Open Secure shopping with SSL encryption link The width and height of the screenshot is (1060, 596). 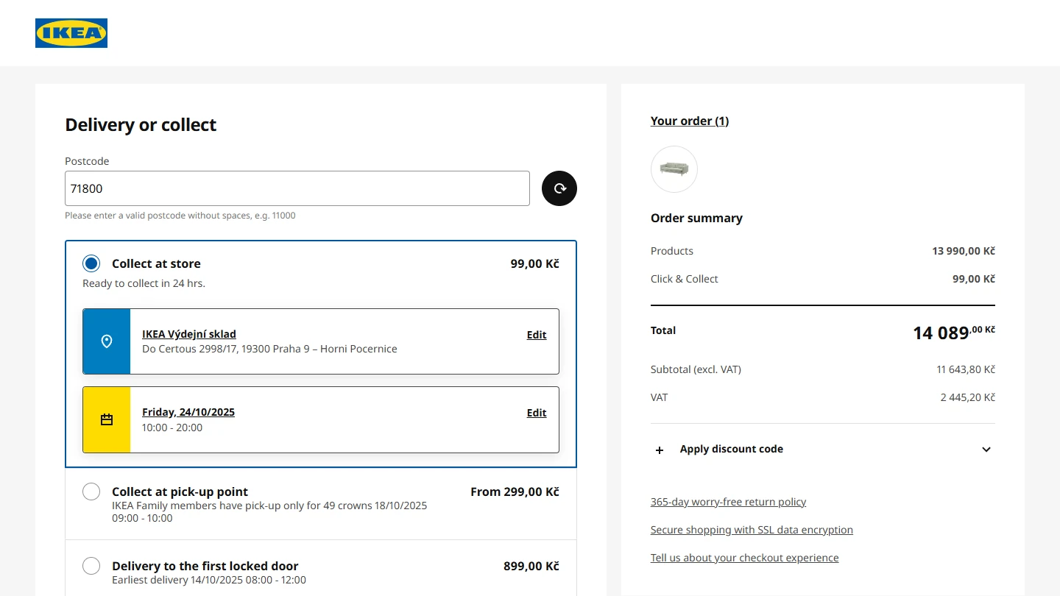click(752, 530)
